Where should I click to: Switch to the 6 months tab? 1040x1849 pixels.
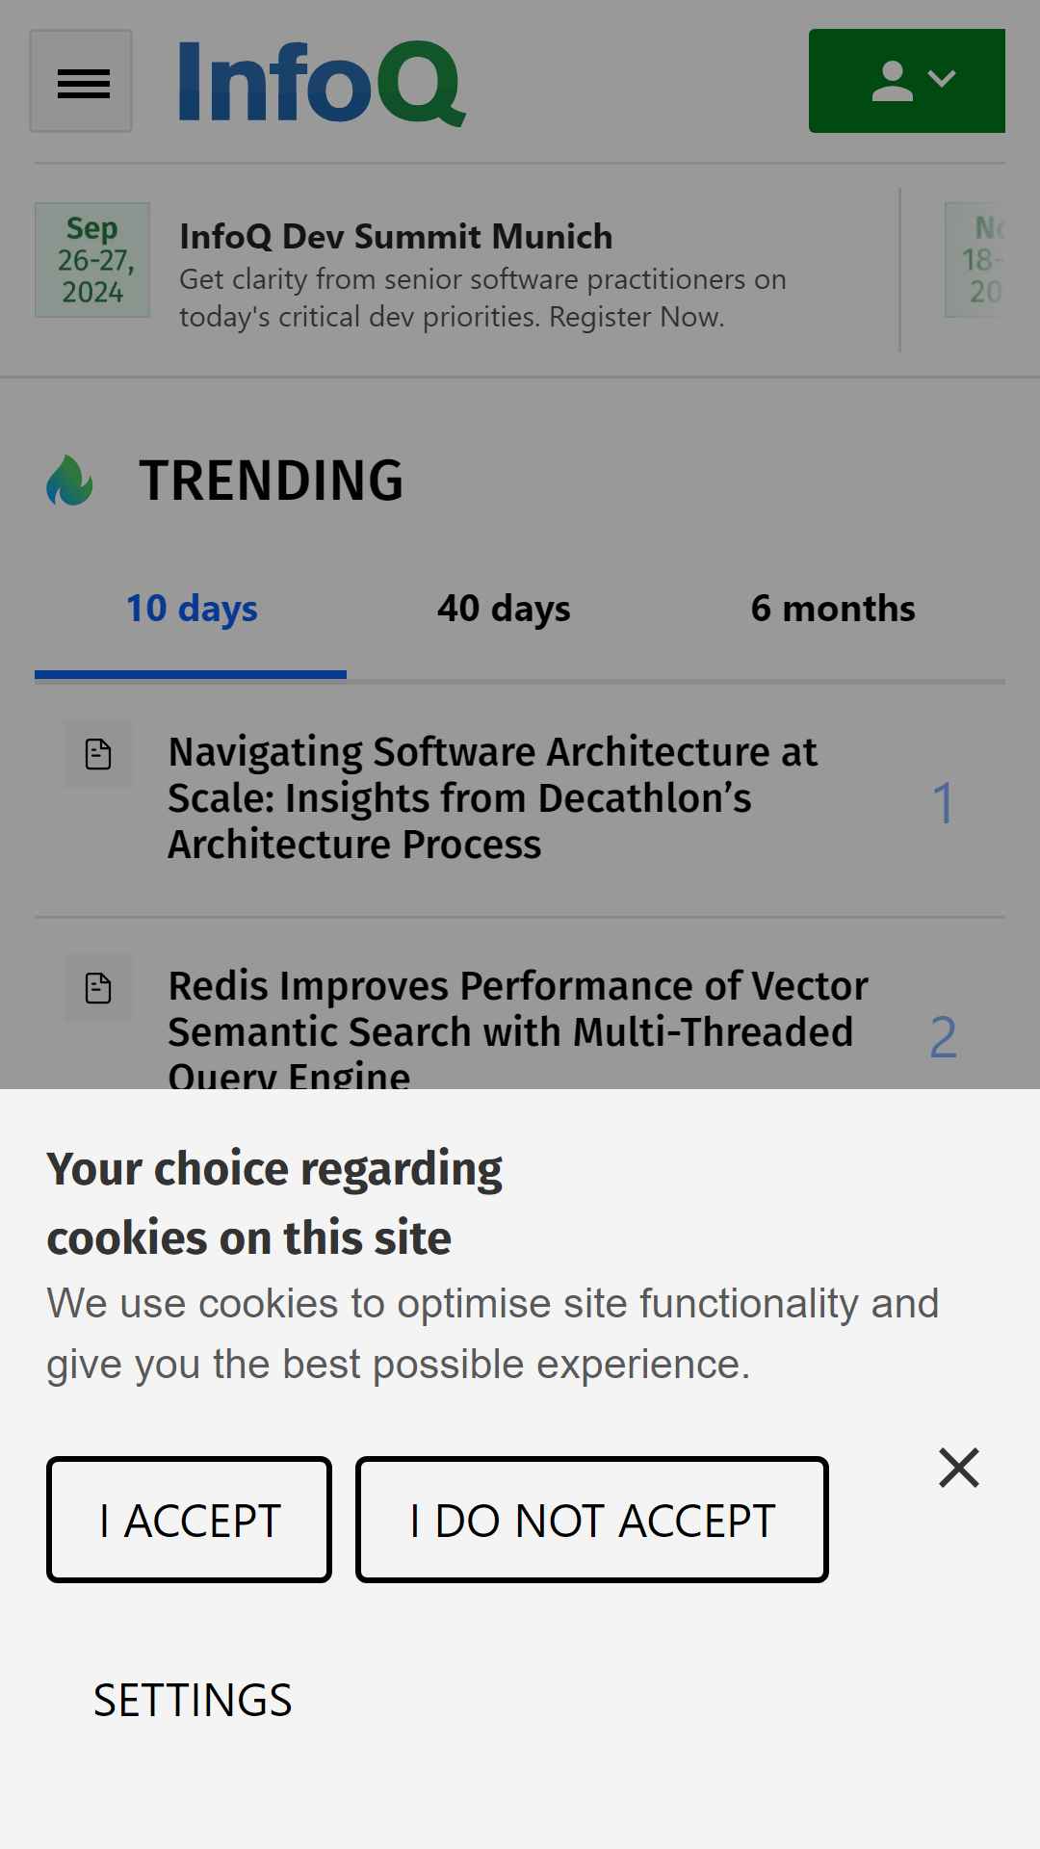[x=833, y=609]
